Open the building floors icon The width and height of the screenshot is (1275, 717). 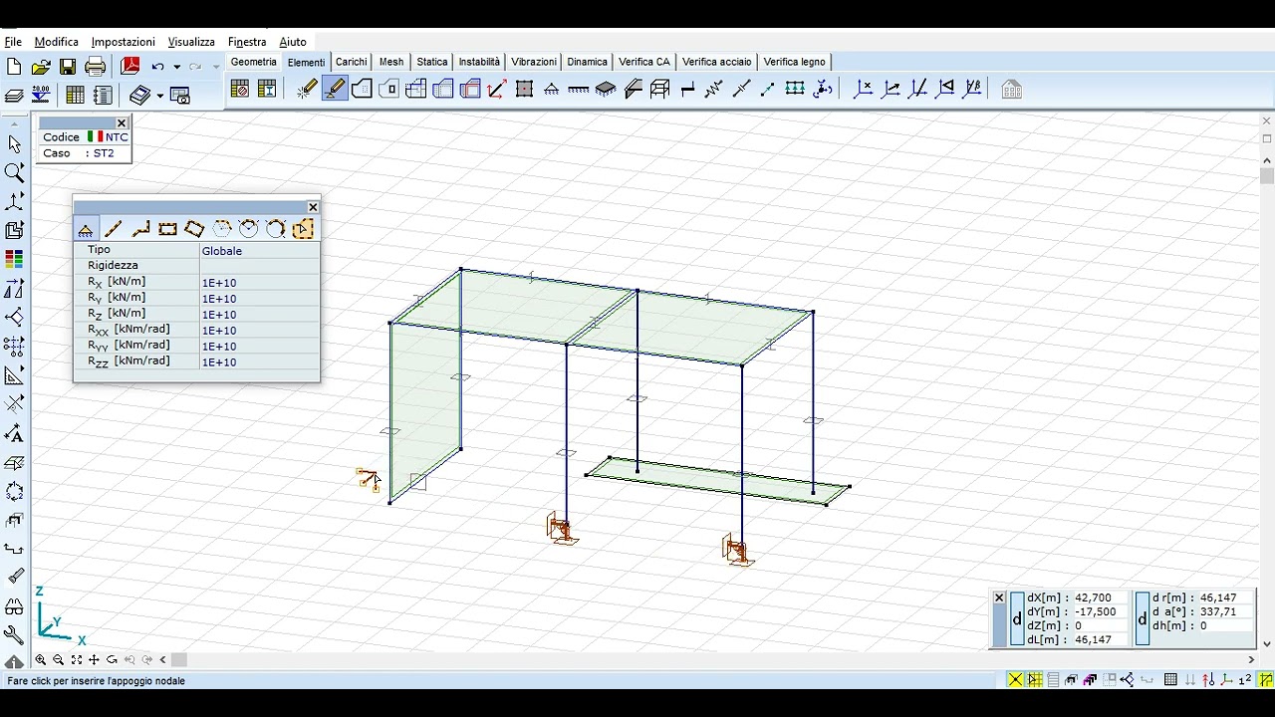tap(1011, 90)
